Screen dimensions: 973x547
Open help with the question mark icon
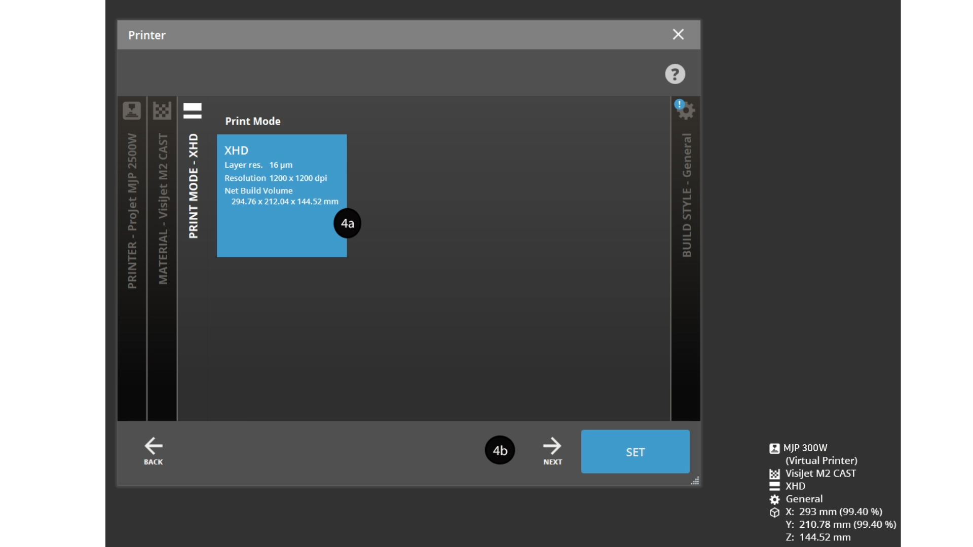point(675,74)
